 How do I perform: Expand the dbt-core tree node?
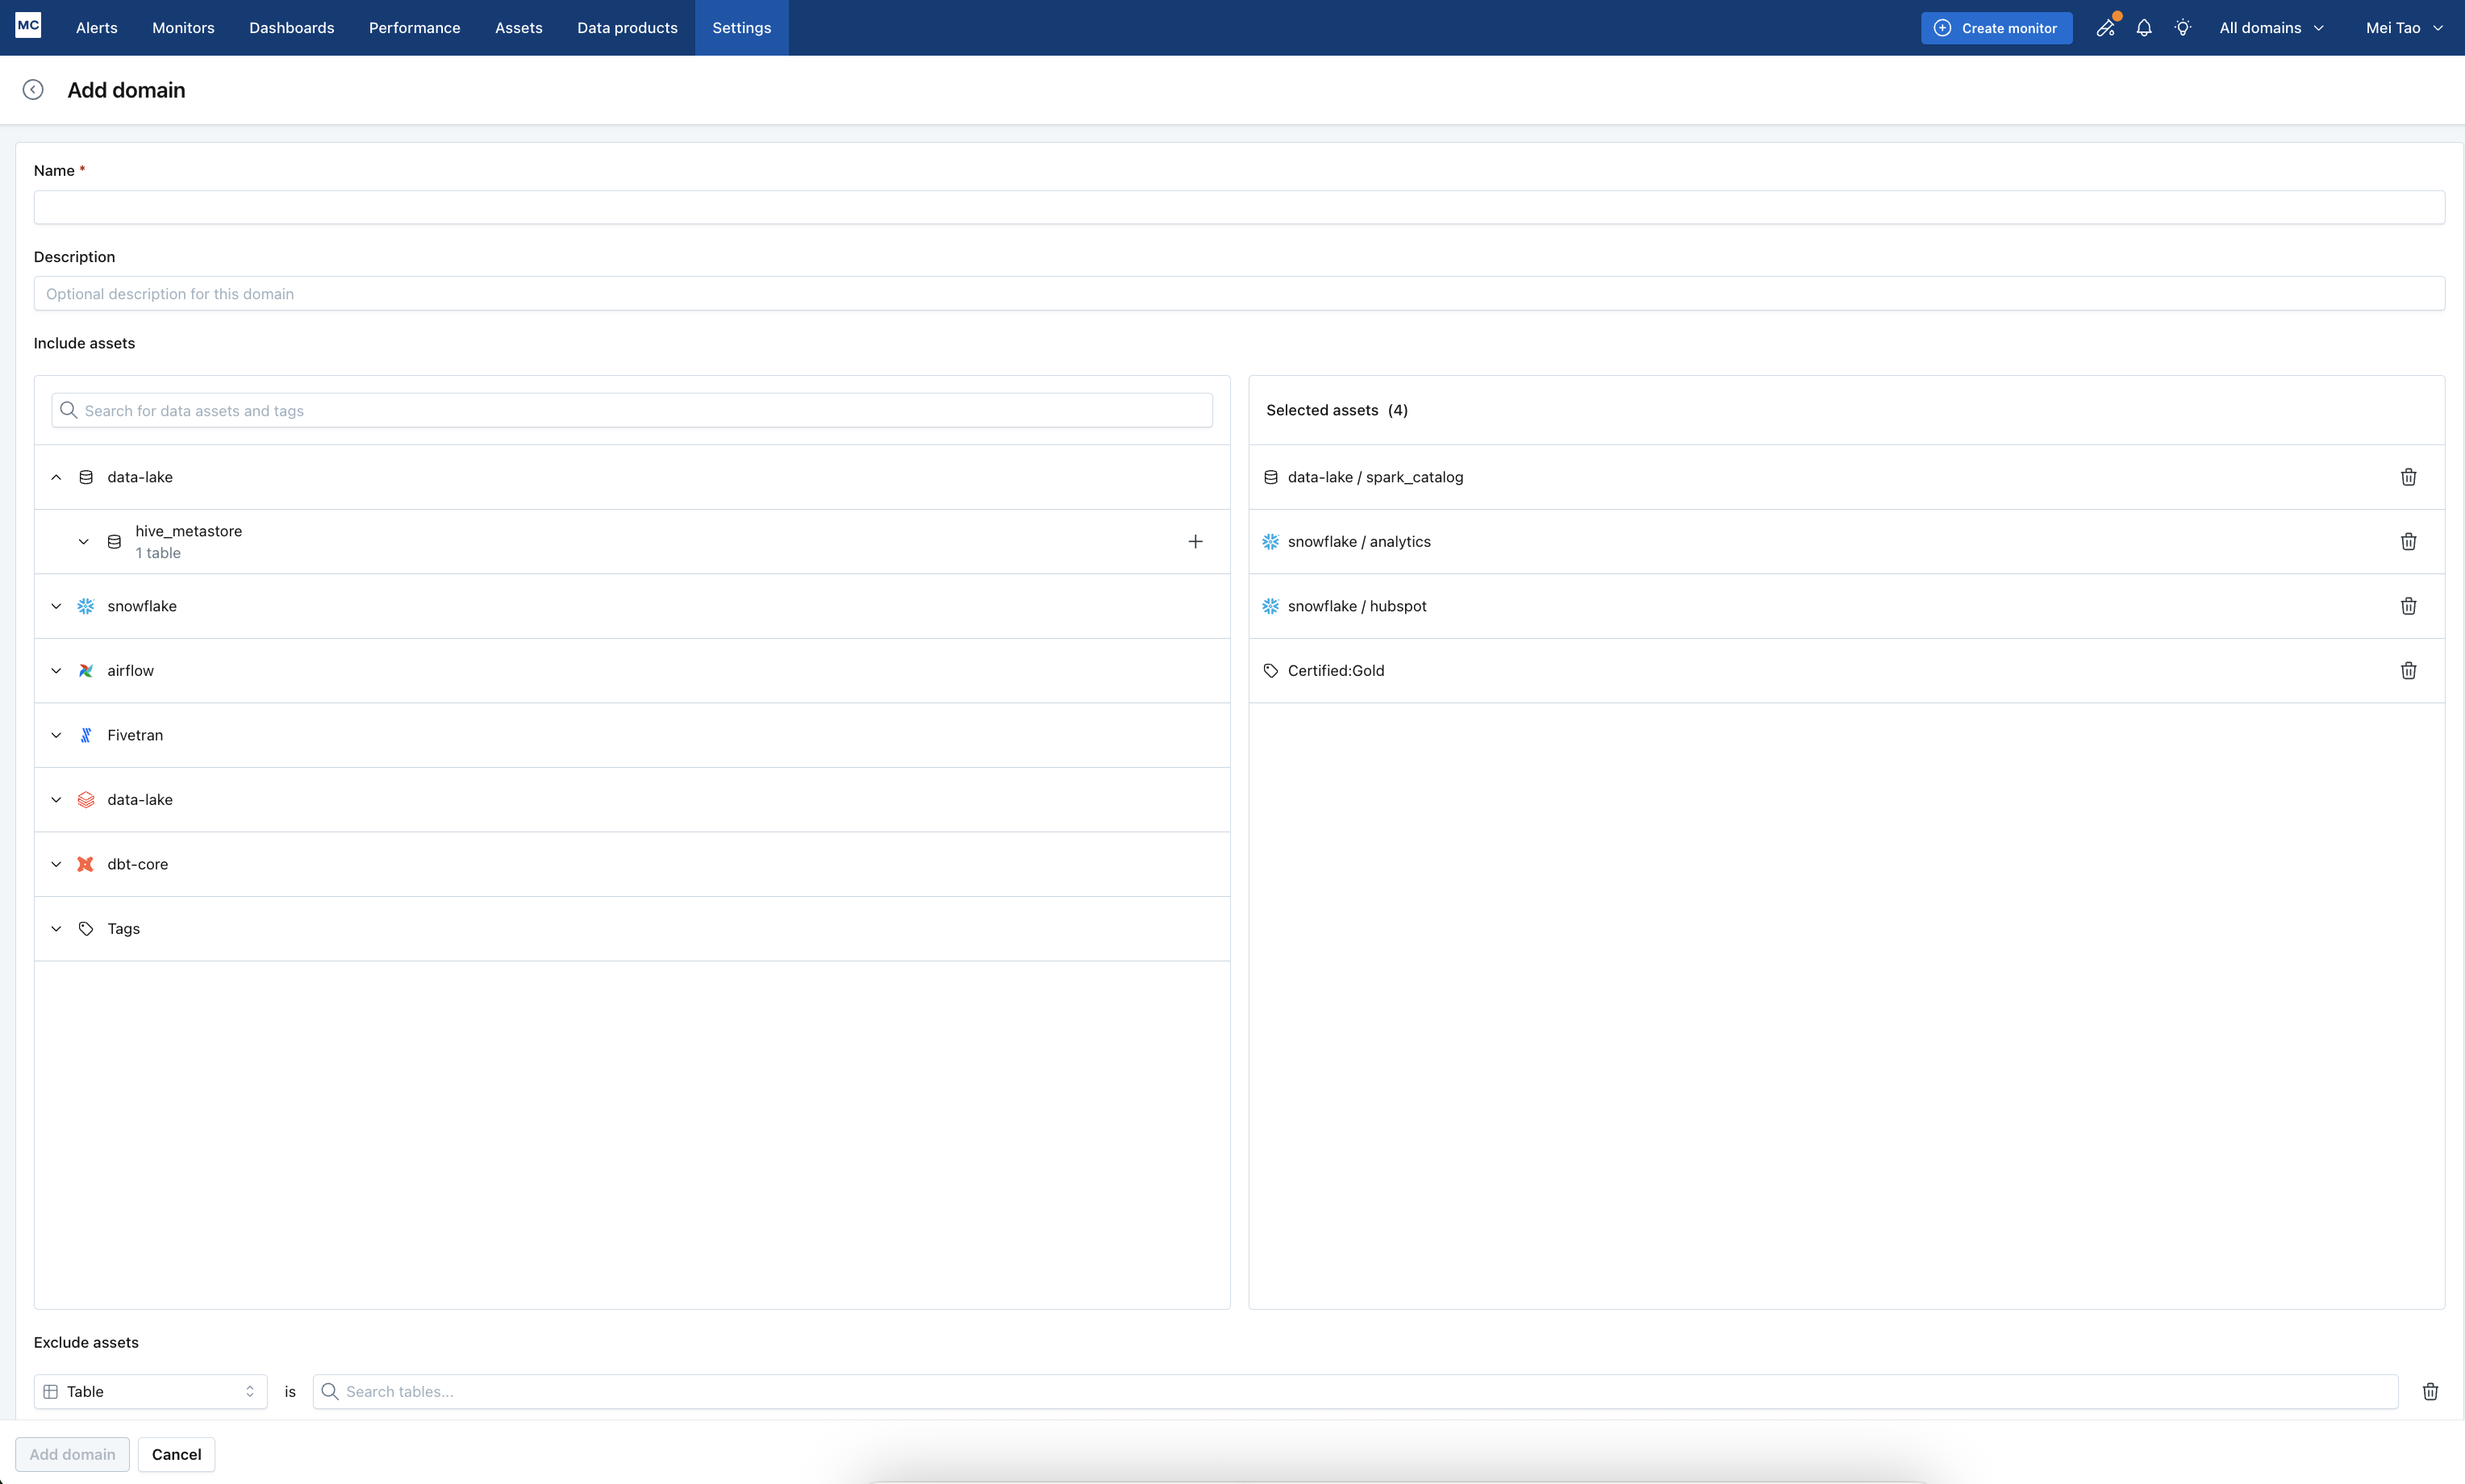coord(56,864)
